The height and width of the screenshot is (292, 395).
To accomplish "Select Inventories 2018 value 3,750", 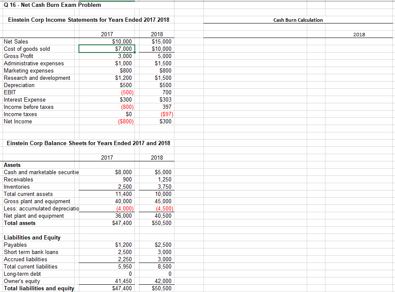I will tap(165, 187).
